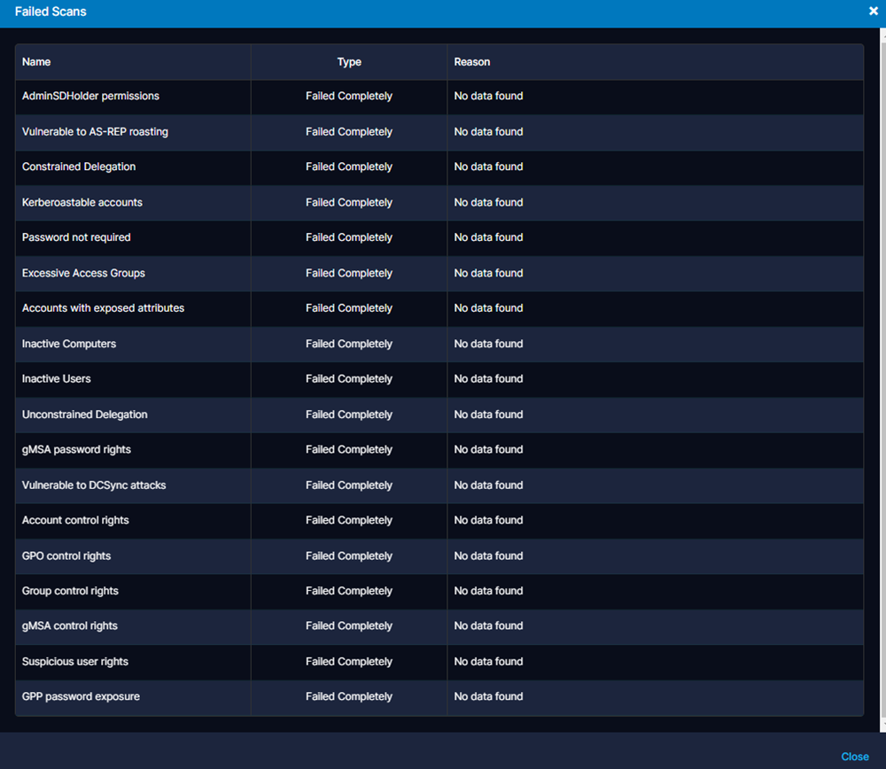This screenshot has height=769, width=886.
Task: Select the Inactive Users row
Action: tap(133, 379)
